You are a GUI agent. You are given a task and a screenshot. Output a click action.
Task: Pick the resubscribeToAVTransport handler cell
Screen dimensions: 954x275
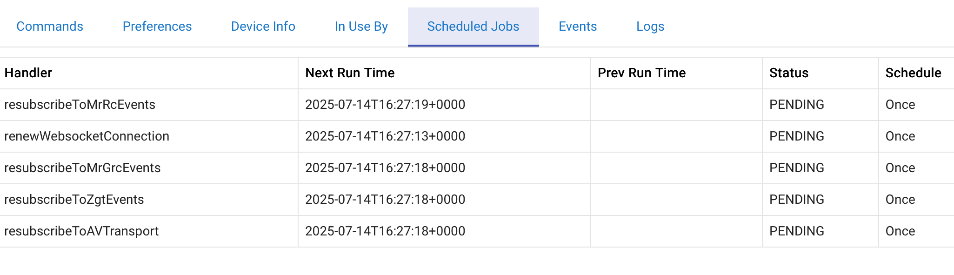point(81,231)
